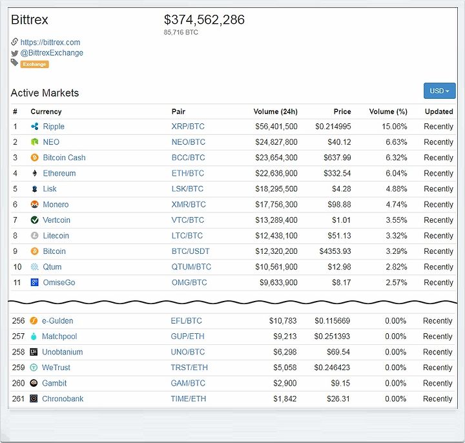Open the OmiseGo currency link
Viewport: 465px width, 443px height.
click(59, 283)
